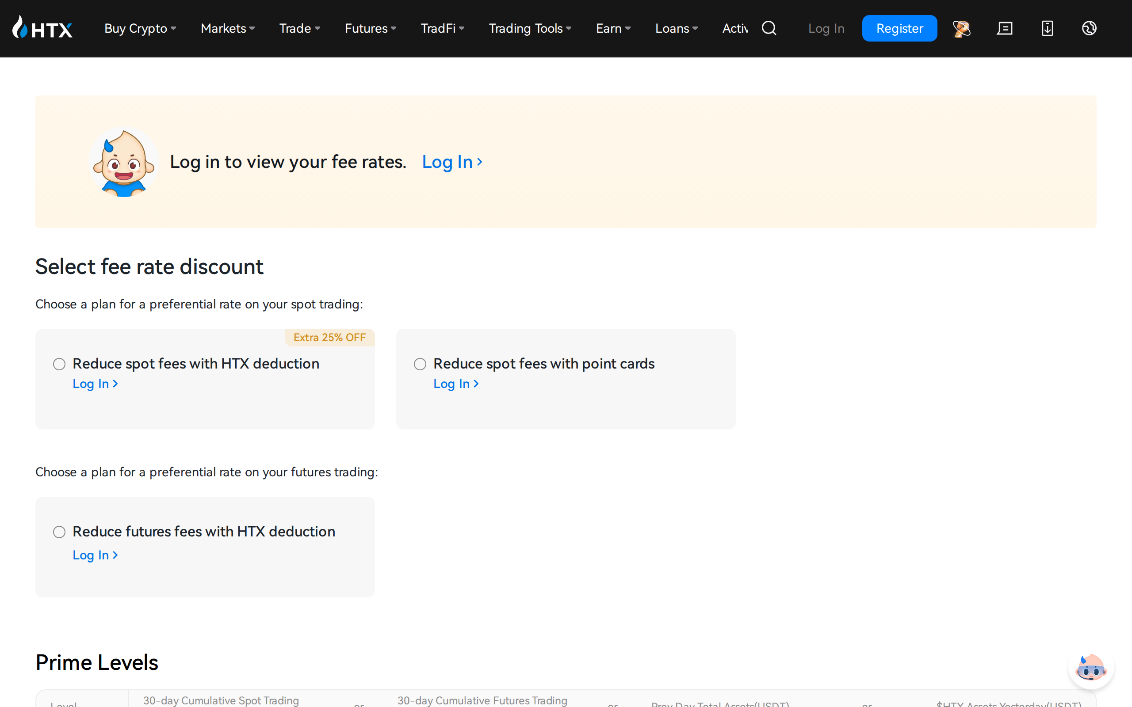Expand the Futures menu
The image size is (1132, 707).
point(371,29)
